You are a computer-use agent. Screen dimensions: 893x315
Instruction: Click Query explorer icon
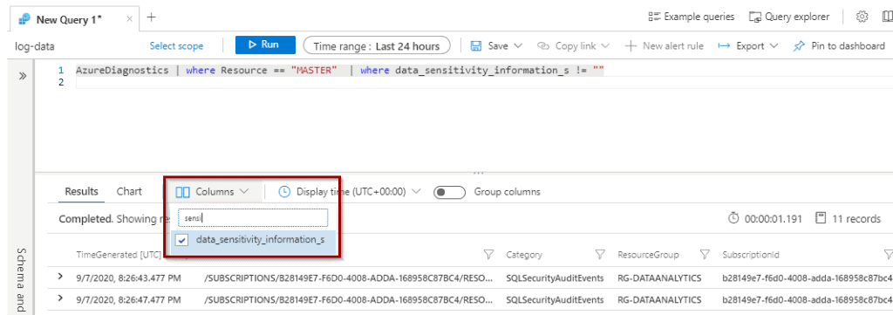tap(755, 17)
